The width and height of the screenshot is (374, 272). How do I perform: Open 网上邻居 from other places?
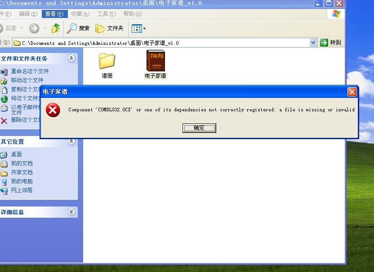22,190
